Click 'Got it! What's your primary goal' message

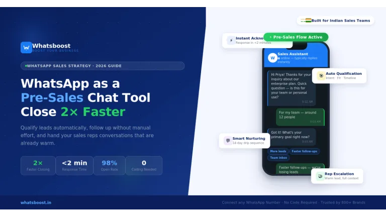(x=292, y=137)
